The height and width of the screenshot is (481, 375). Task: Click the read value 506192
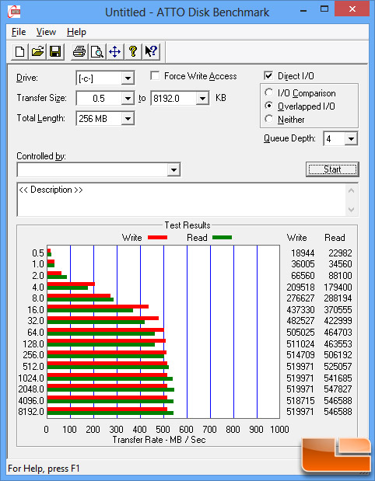click(x=338, y=355)
